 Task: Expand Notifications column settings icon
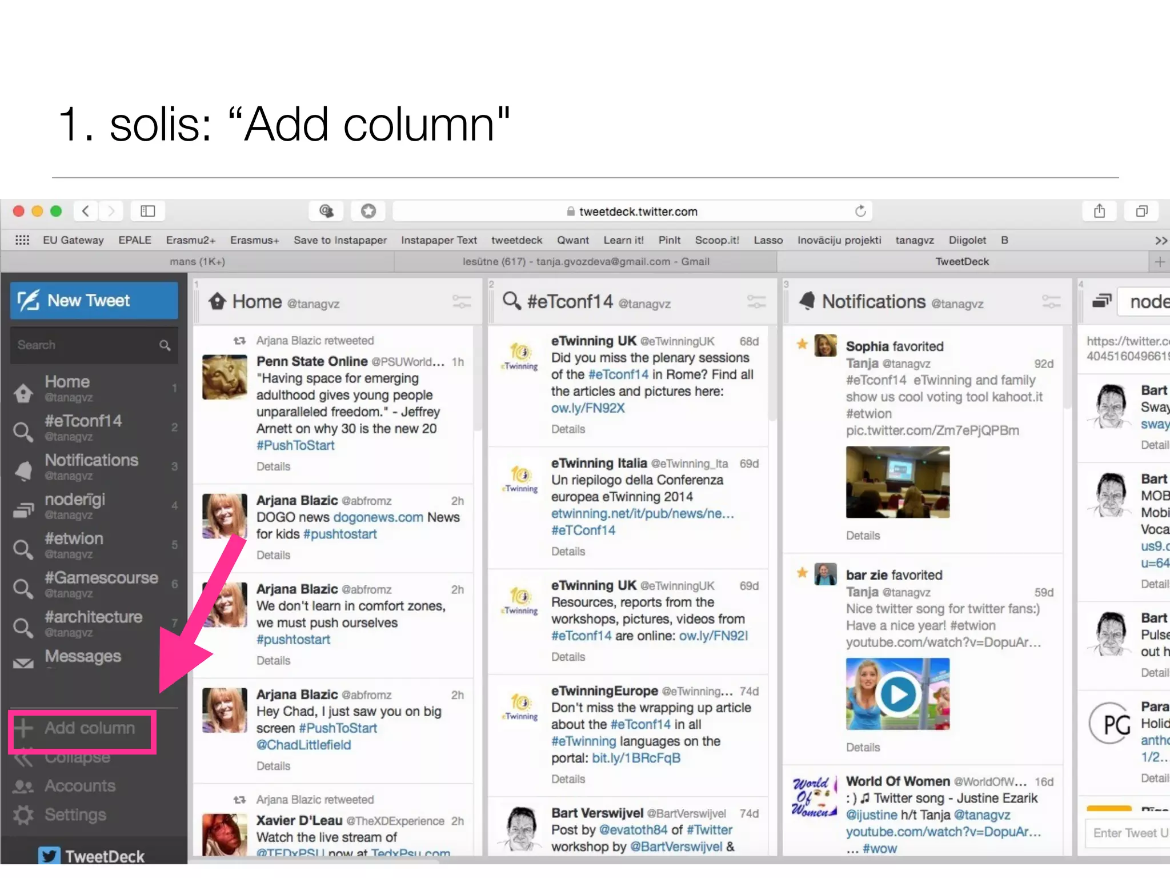(x=1051, y=301)
